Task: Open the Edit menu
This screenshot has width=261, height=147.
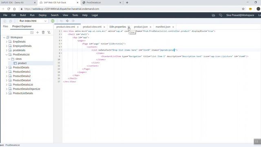Action: pyautogui.click(x=13, y=15)
